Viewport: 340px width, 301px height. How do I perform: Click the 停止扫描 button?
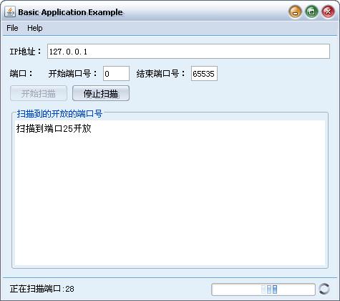[101, 93]
